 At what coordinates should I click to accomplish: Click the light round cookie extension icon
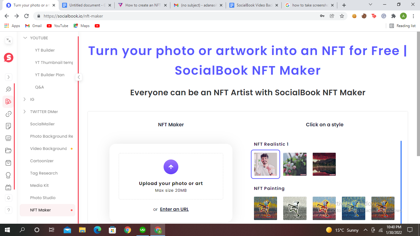tap(354, 16)
